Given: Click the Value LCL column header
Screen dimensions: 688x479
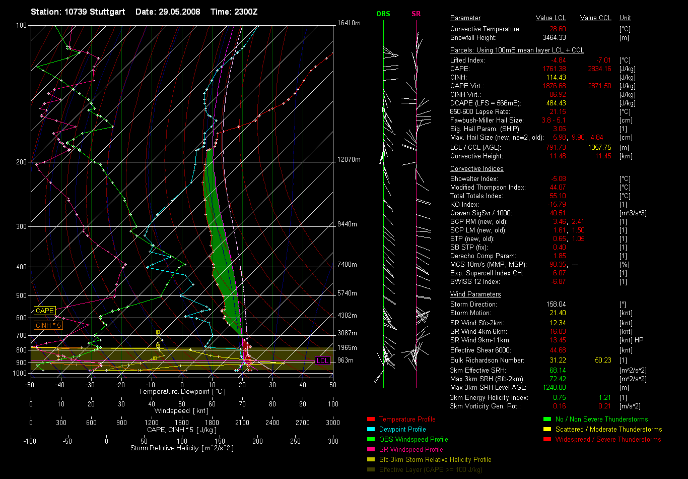Looking at the screenshot, I should pos(551,18).
